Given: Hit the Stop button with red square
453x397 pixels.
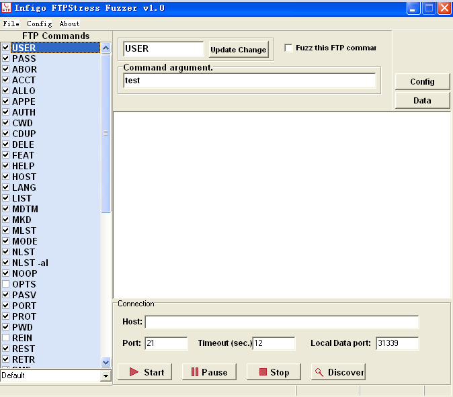Looking at the screenshot, I should pos(273,372).
